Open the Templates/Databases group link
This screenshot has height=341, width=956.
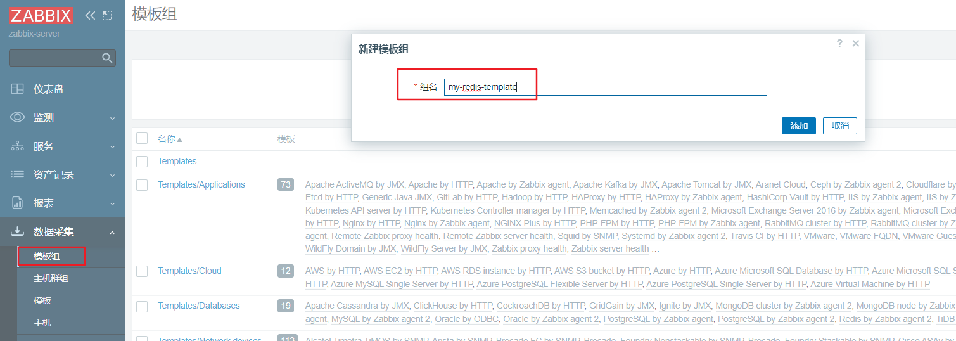tap(199, 306)
